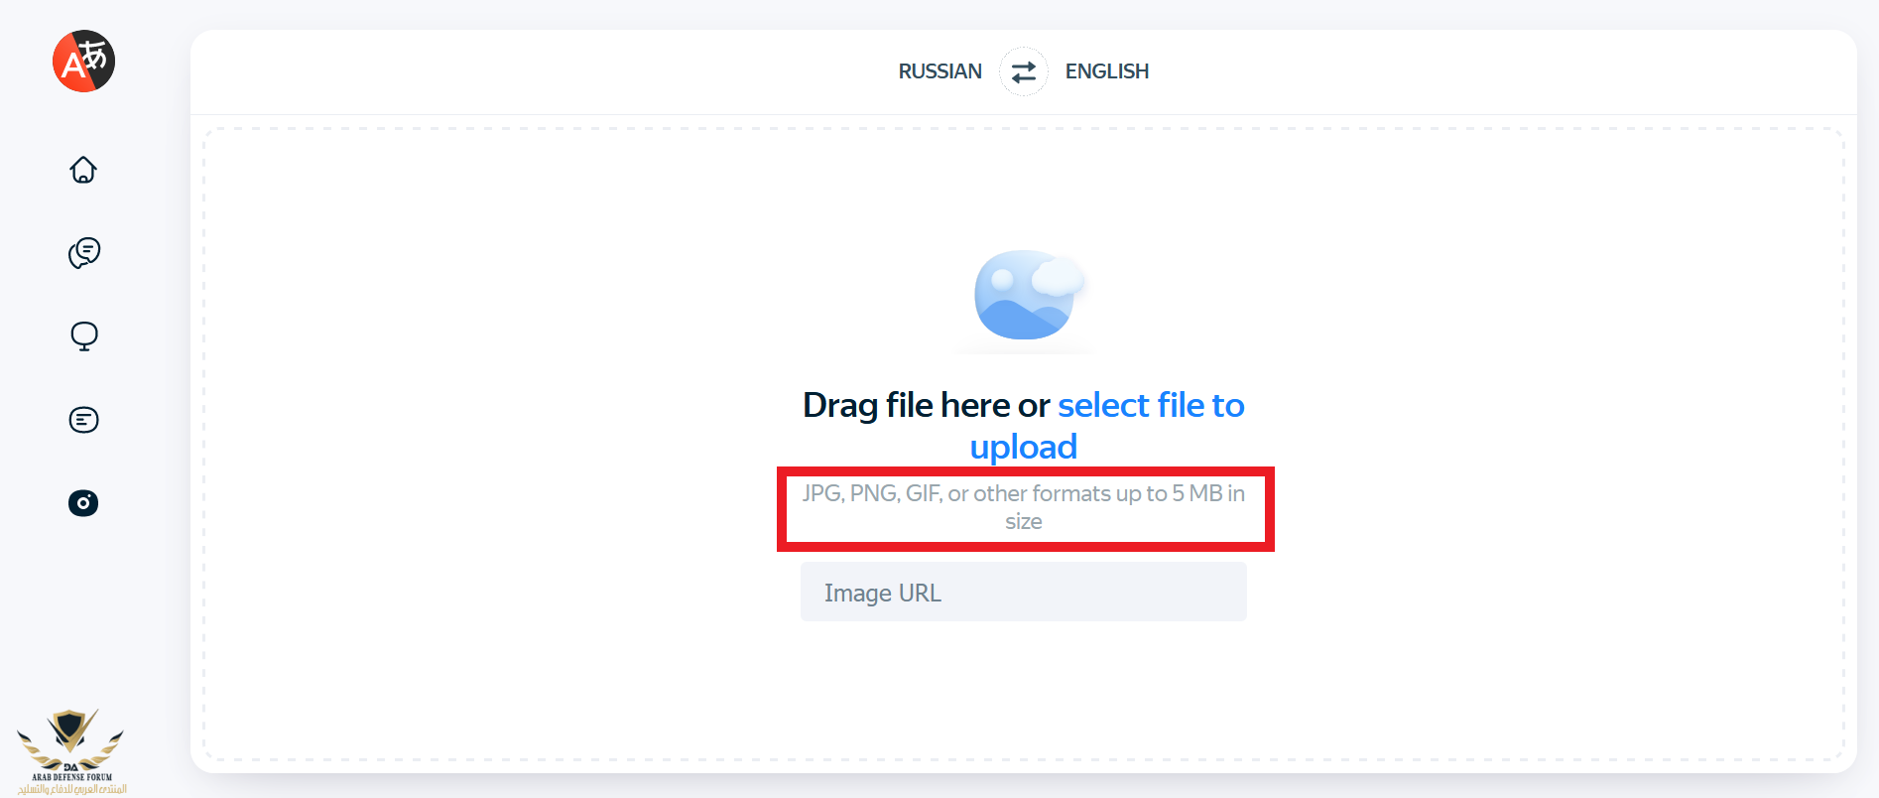Click the empty speech bubble sidebar icon
Screen dimensions: 1879x798
tap(83, 336)
